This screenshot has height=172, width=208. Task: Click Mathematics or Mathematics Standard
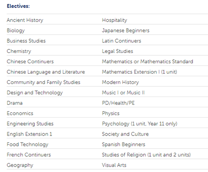click(x=148, y=62)
